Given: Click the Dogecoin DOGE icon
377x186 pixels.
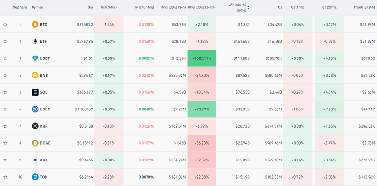Looking at the screenshot, I should coord(35,143).
